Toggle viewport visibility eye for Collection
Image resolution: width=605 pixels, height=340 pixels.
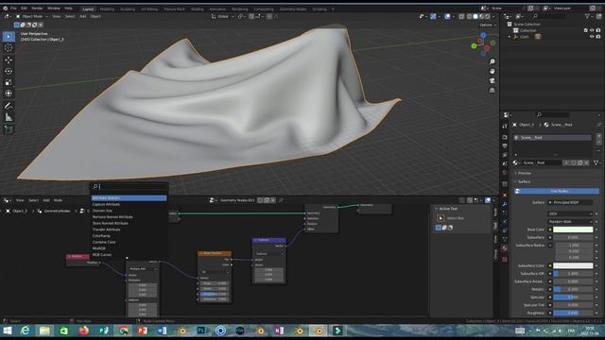coord(592,30)
